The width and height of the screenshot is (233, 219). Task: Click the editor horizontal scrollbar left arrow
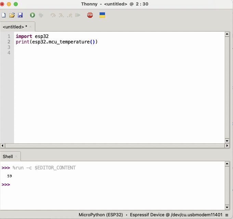[2, 146]
